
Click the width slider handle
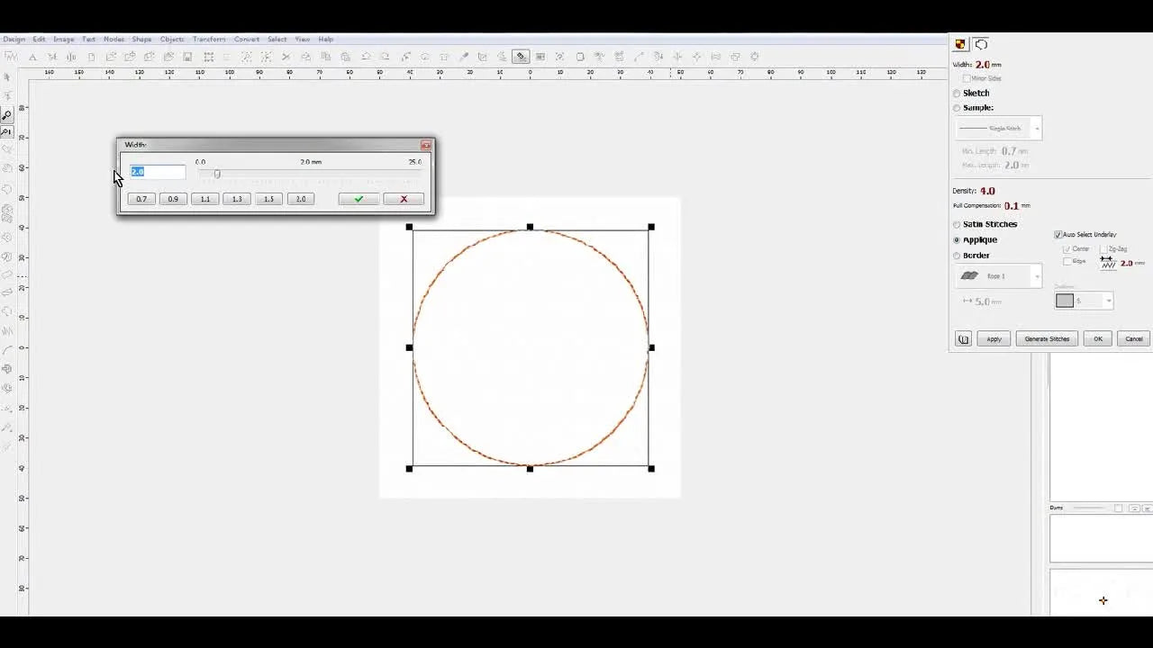pyautogui.click(x=217, y=174)
